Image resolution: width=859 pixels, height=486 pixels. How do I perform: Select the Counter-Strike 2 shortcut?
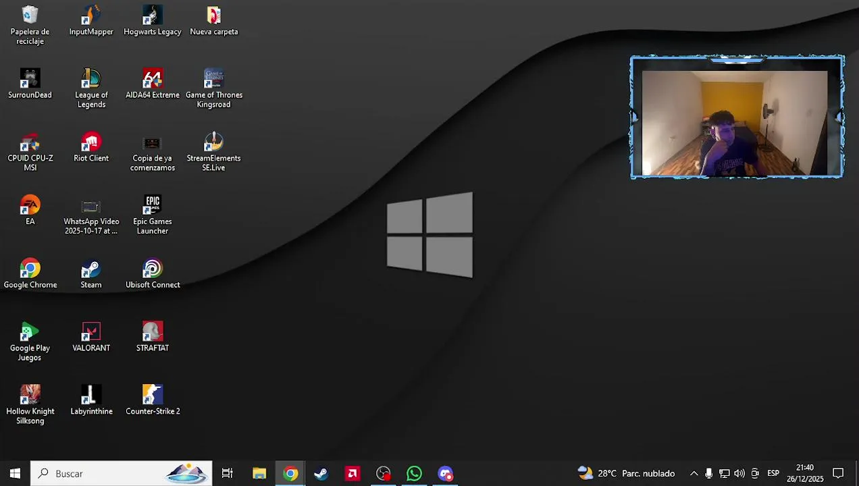[x=153, y=400]
